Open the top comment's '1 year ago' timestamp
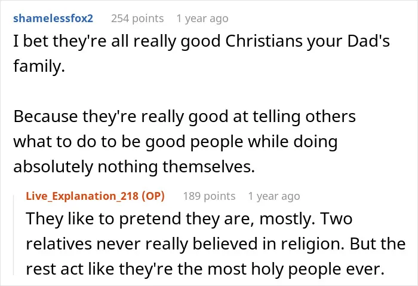This screenshot has width=418, height=286. [x=202, y=19]
